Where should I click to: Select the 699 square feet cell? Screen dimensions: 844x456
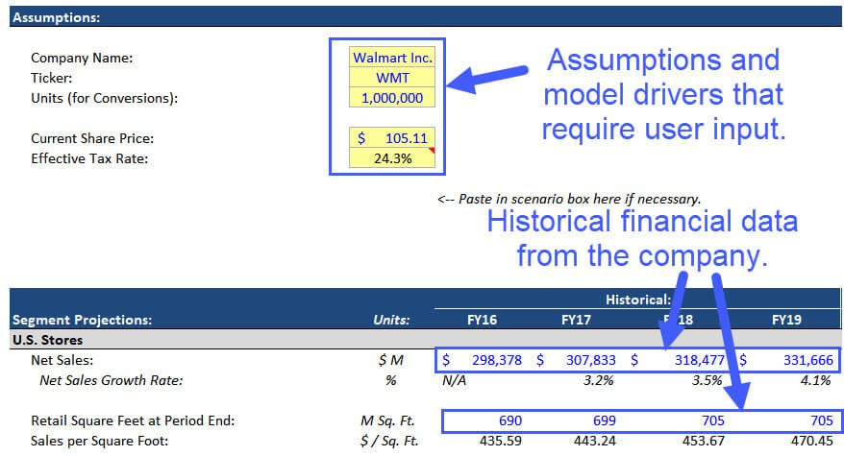[605, 421]
